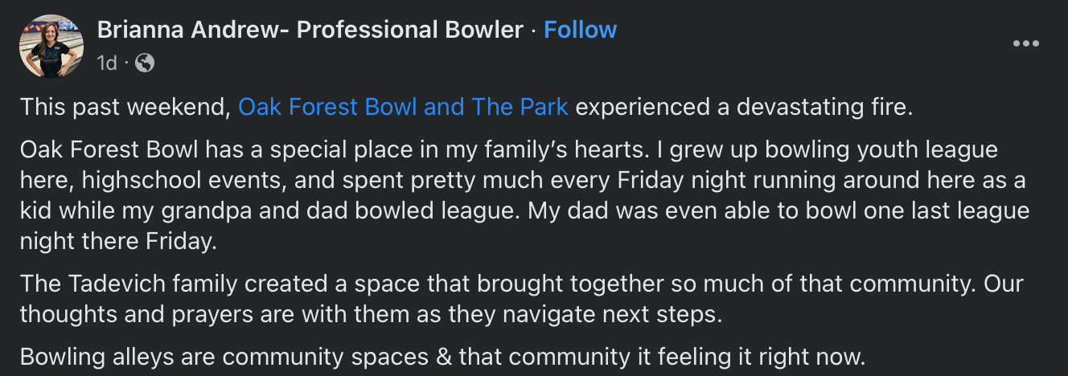Click the phrase "experienced a devastating fire"
This screenshot has height=376, width=1068.
pyautogui.click(x=744, y=107)
